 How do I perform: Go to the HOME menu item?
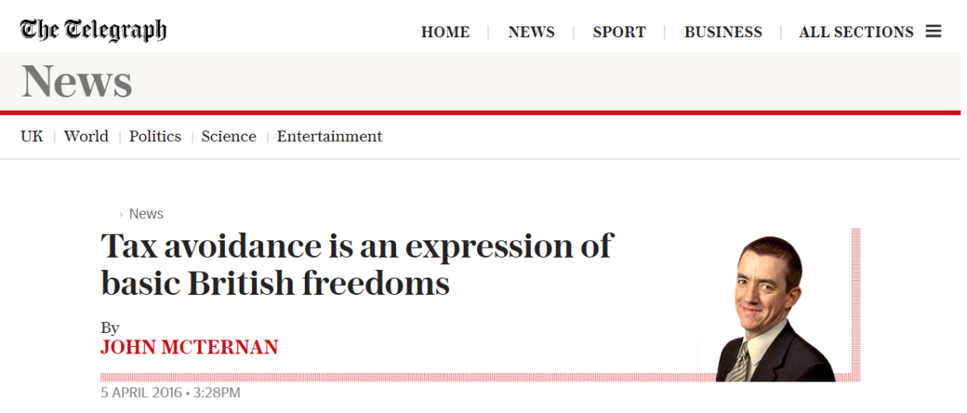point(445,32)
